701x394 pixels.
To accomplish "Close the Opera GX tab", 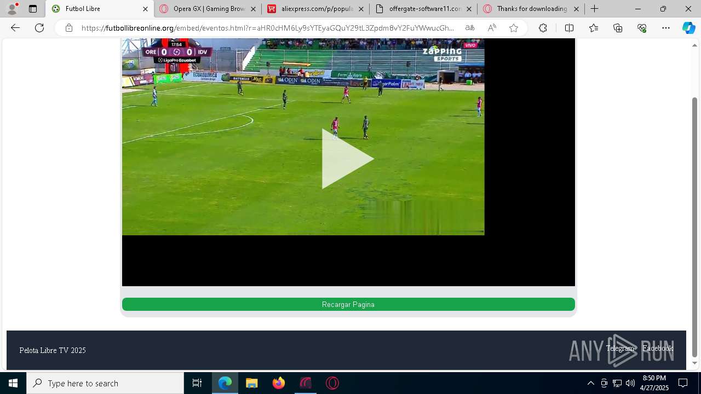I will coord(253,9).
